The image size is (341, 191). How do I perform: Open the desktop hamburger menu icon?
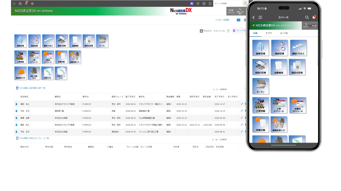point(14,3)
